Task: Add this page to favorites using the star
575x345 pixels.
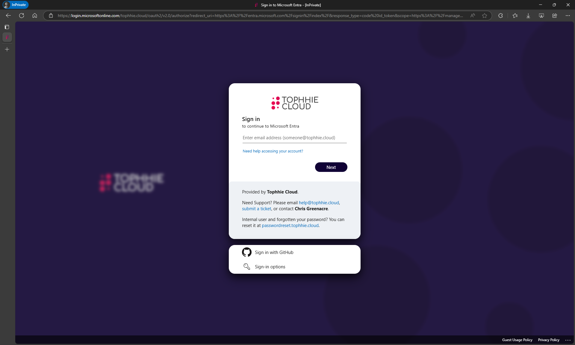Action: 485,16
